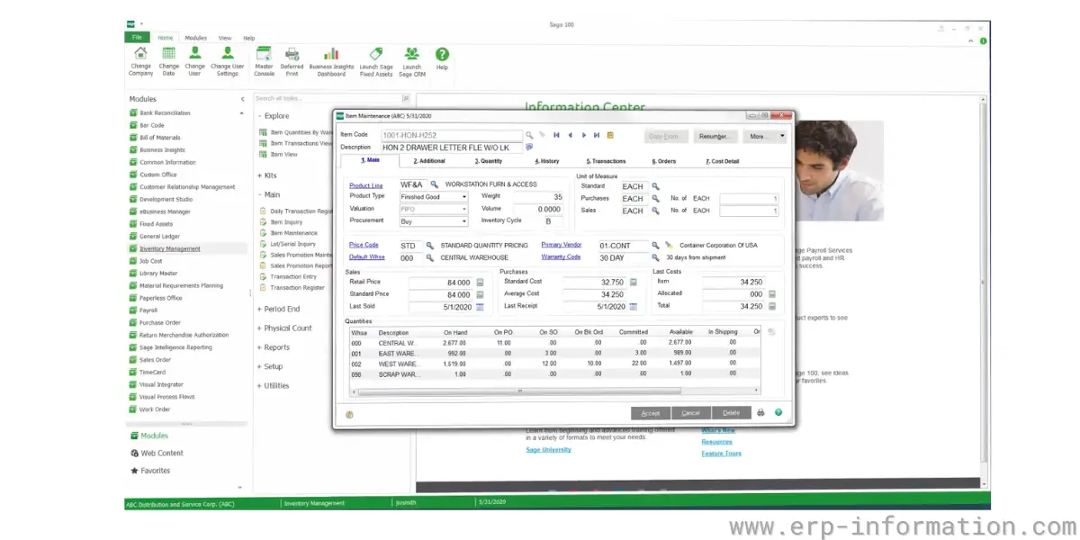Click the Accept button
Screen dimensions: 1080x540
point(651,413)
